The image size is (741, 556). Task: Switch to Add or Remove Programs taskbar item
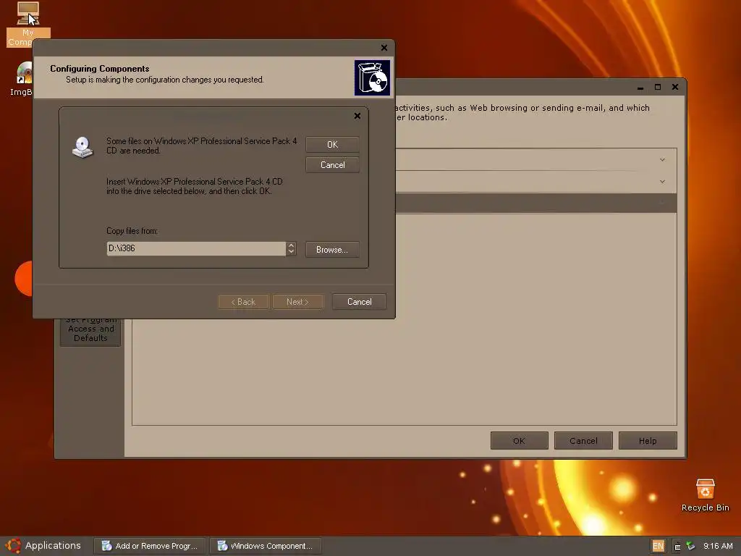tap(149, 546)
